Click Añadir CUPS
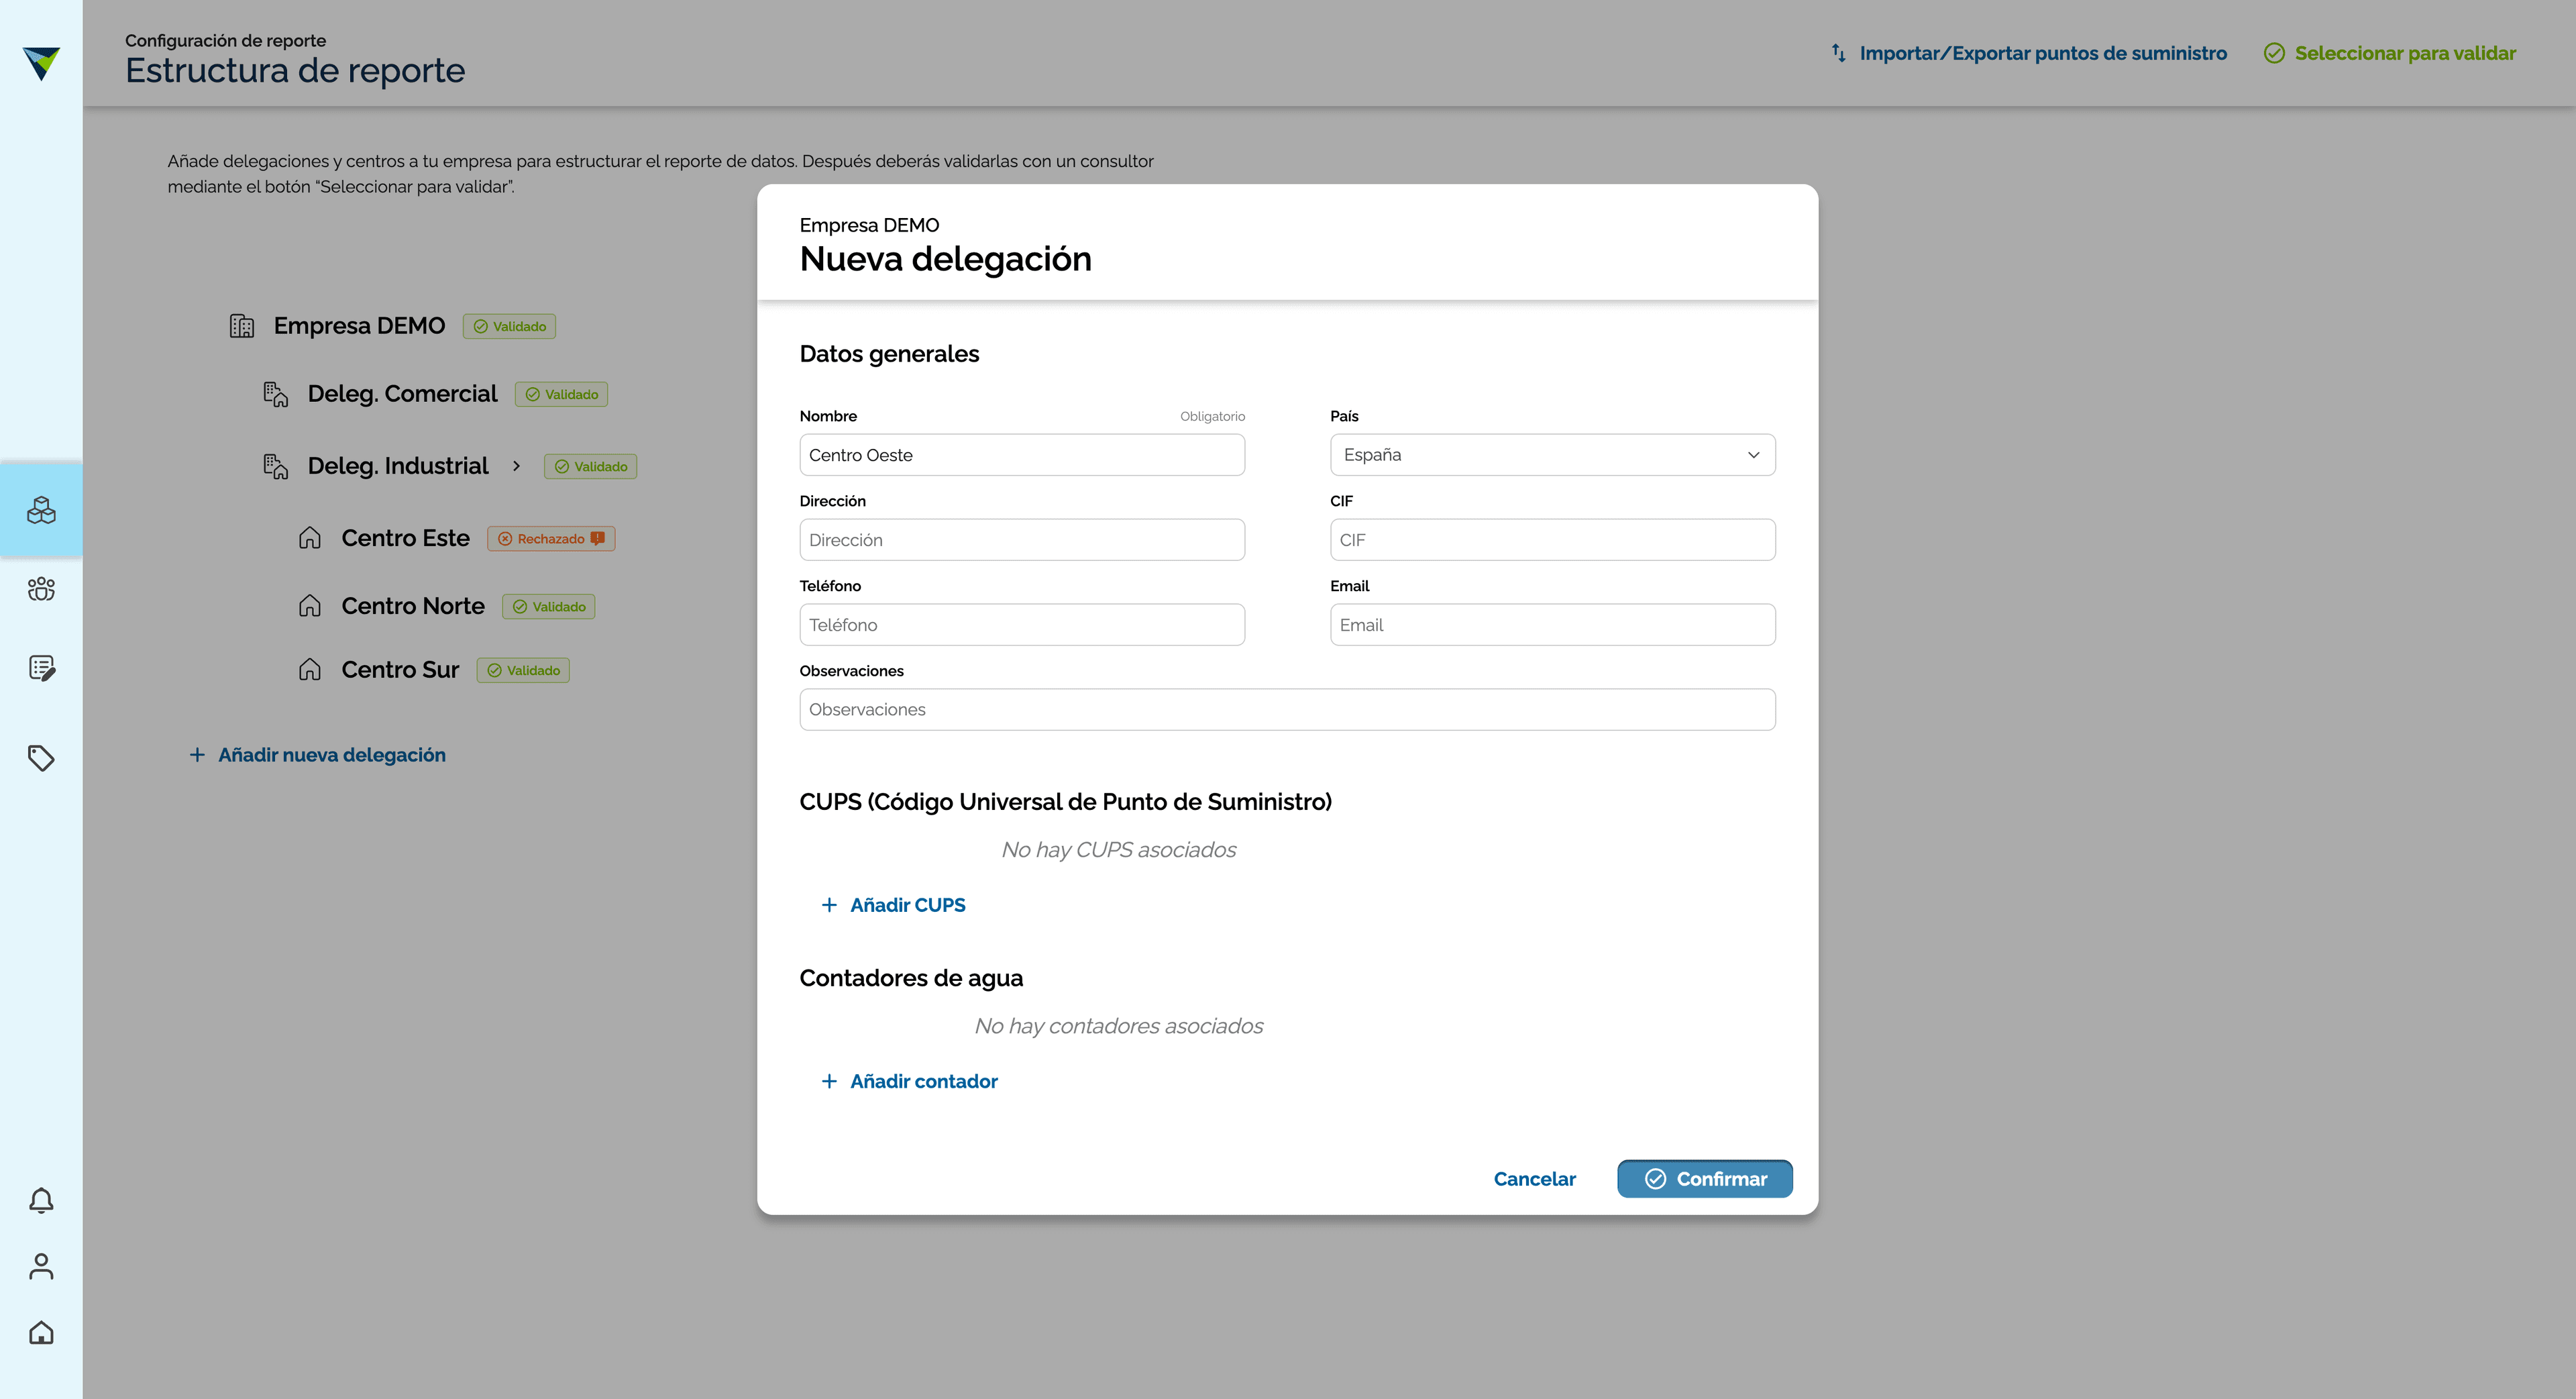 (x=893, y=905)
